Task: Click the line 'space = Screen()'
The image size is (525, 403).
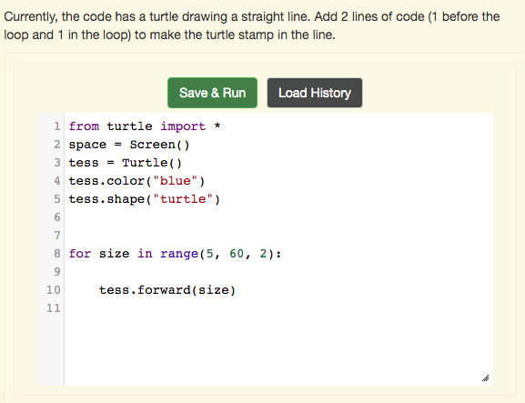Action: [x=129, y=145]
